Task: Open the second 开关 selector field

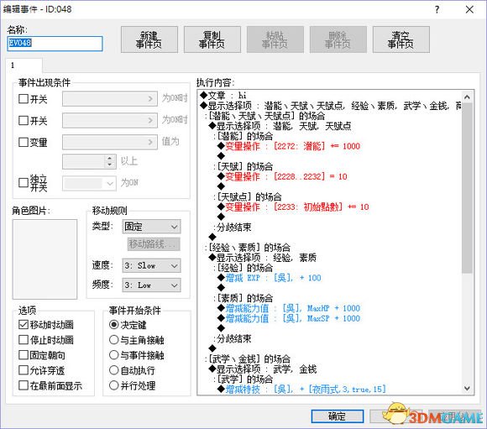Action: pos(110,120)
